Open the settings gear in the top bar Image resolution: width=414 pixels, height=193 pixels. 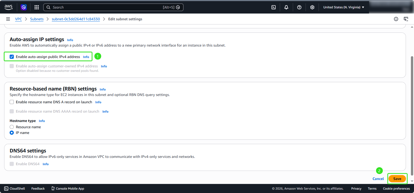tap(312, 7)
